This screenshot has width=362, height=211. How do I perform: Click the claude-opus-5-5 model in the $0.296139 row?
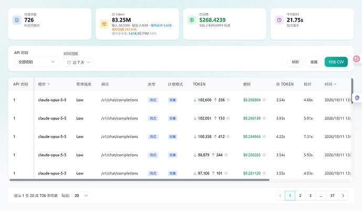pos(52,118)
